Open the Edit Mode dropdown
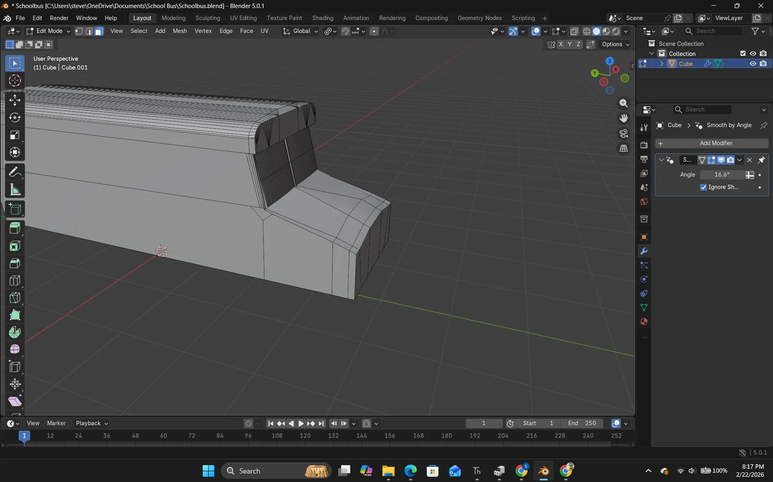 pos(48,31)
